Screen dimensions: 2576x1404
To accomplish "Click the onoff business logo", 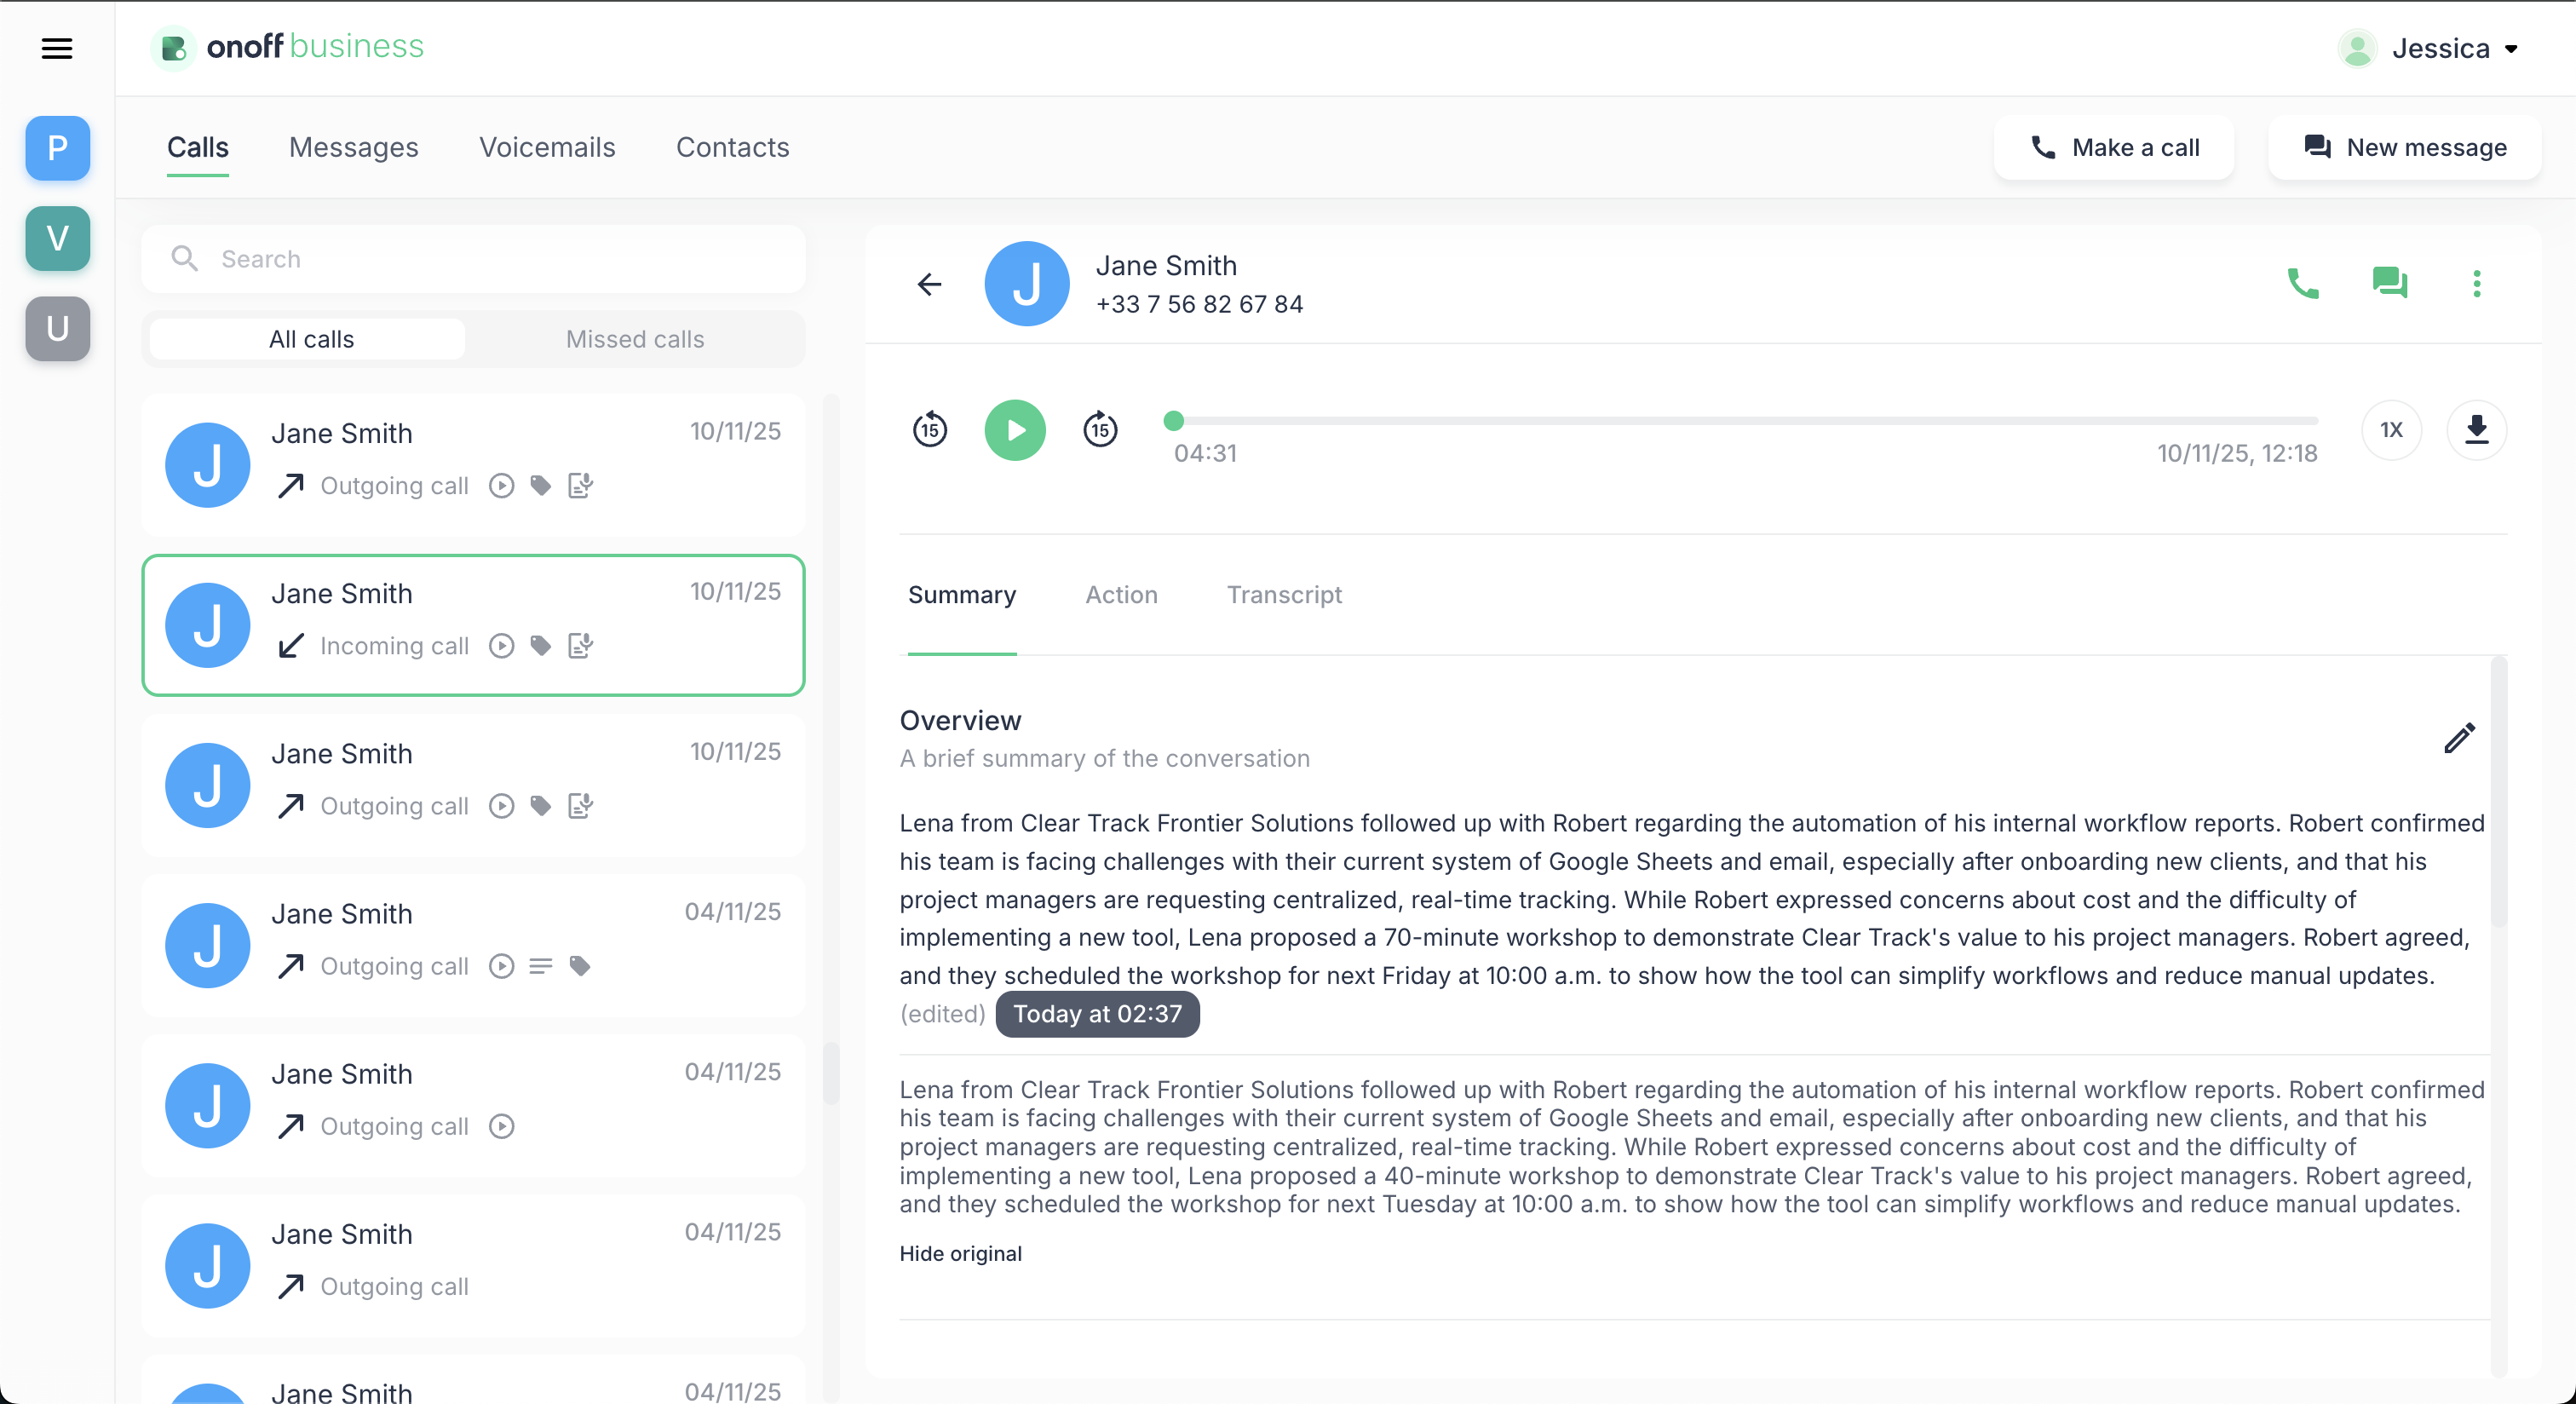I will (288, 47).
